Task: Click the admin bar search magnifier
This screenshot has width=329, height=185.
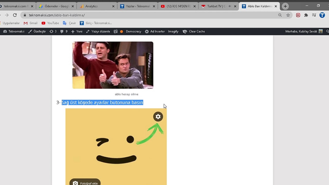Action: [327, 31]
